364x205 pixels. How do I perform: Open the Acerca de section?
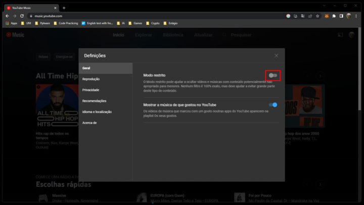[x=106, y=122]
